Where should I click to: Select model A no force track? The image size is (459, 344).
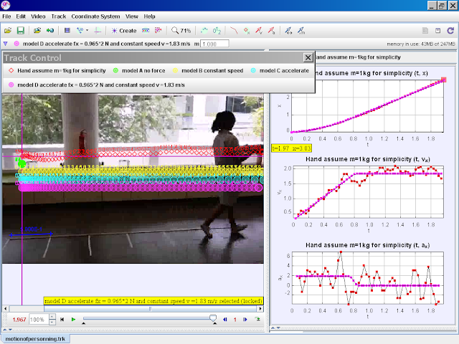coord(139,70)
